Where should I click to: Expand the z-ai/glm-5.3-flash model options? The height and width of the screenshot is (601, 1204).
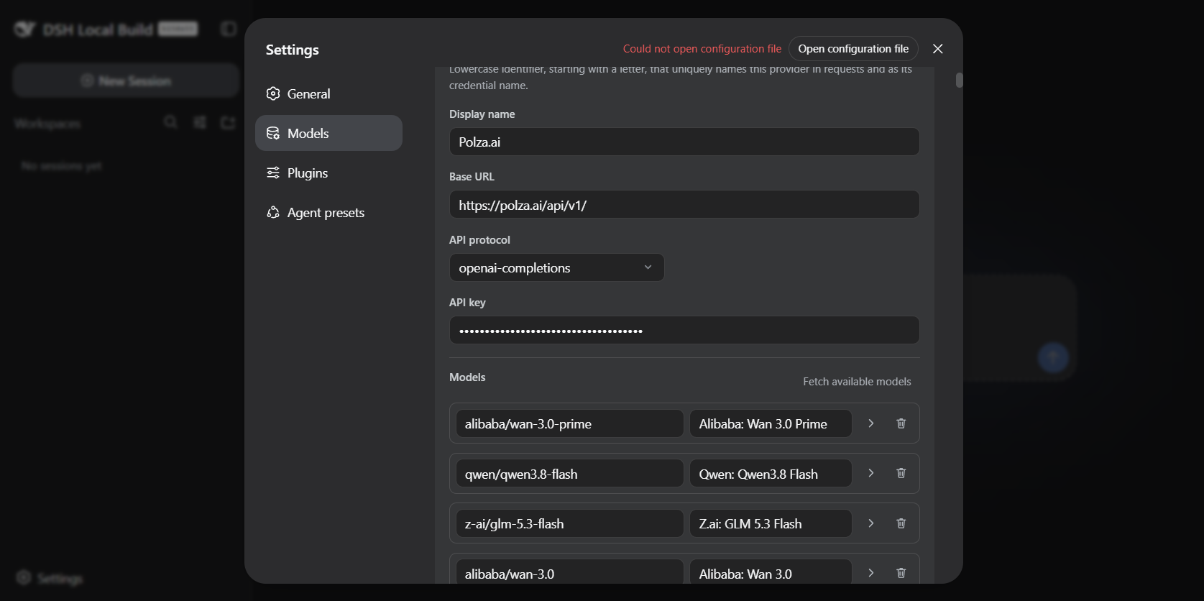(870, 523)
